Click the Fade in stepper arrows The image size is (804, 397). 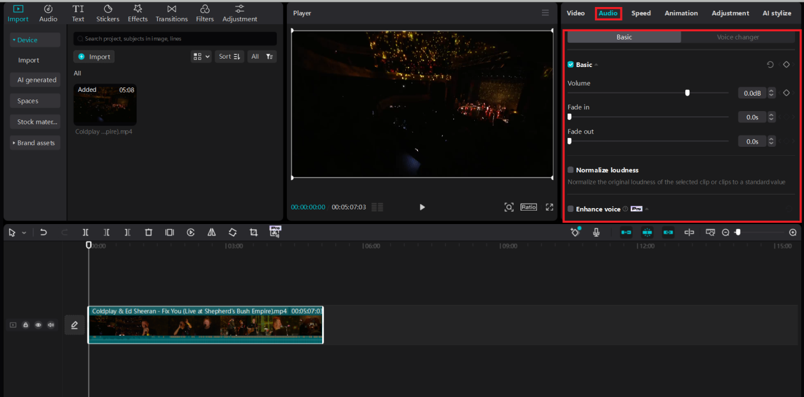771,117
